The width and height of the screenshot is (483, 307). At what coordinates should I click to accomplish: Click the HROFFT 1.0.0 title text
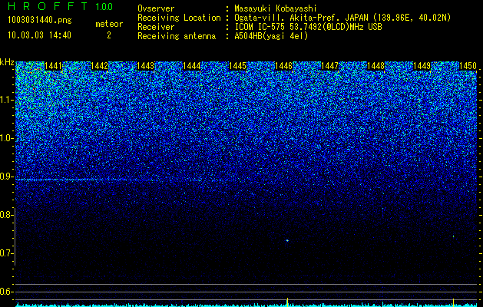click(x=60, y=6)
